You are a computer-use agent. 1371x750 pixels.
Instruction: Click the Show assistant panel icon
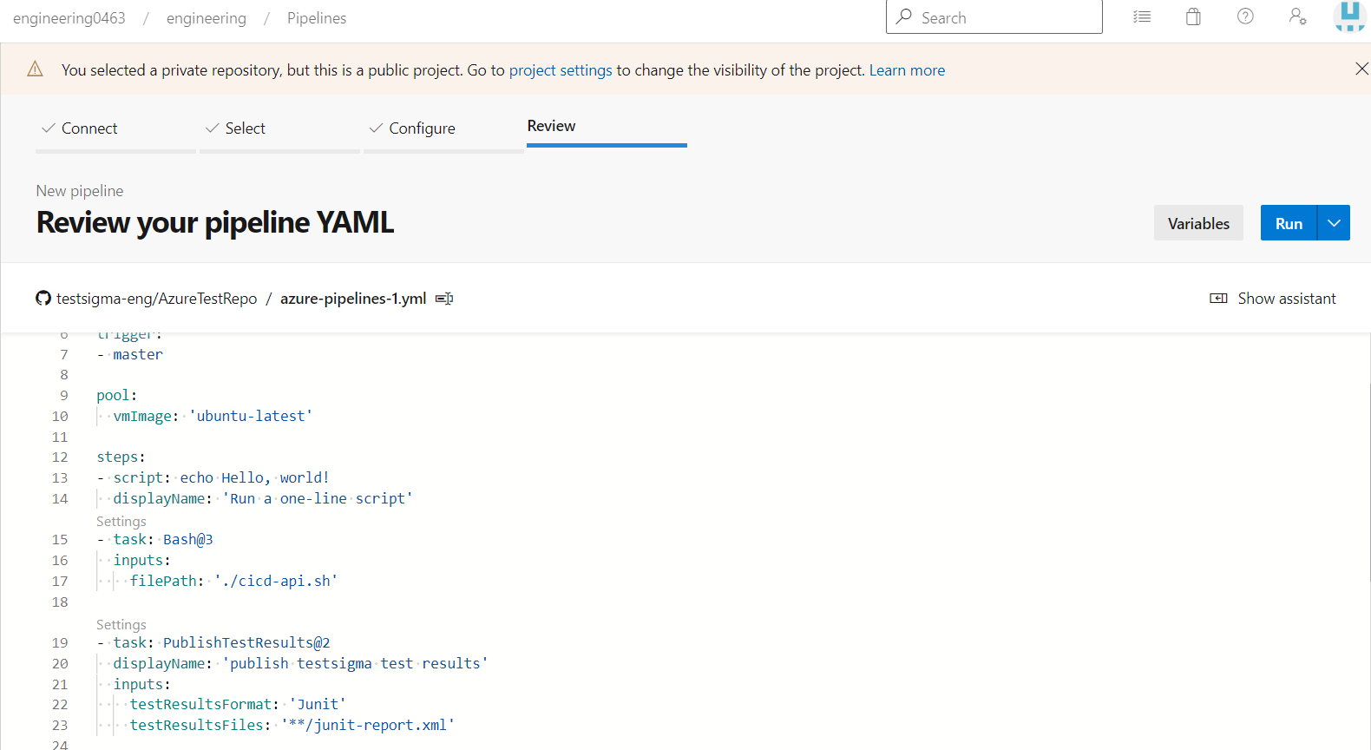click(1218, 299)
